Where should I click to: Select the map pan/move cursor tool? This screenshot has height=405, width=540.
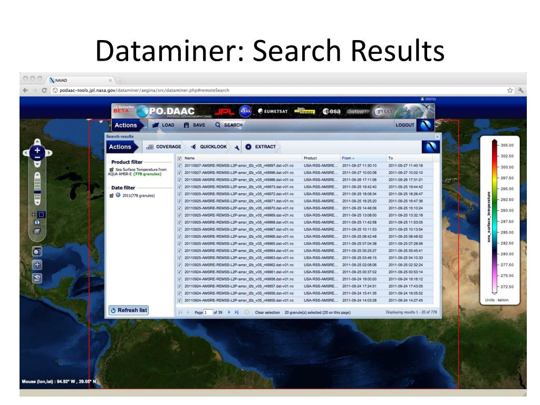[x=33, y=215]
